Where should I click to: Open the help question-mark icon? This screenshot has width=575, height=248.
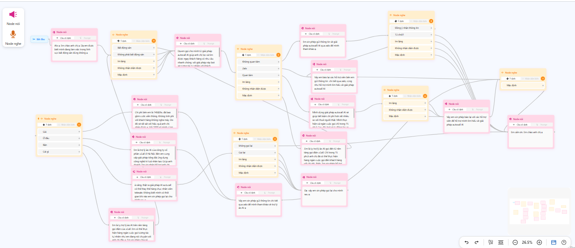point(564,242)
